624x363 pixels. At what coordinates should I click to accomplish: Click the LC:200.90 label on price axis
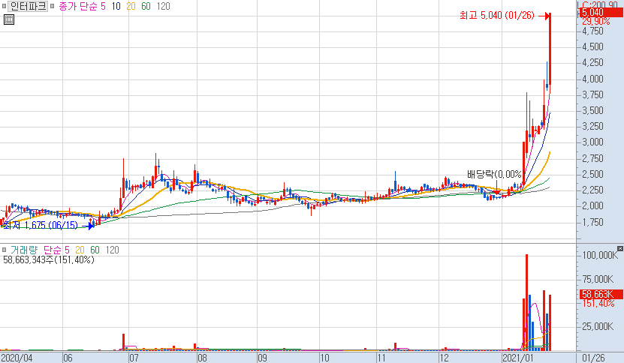tap(597, 4)
